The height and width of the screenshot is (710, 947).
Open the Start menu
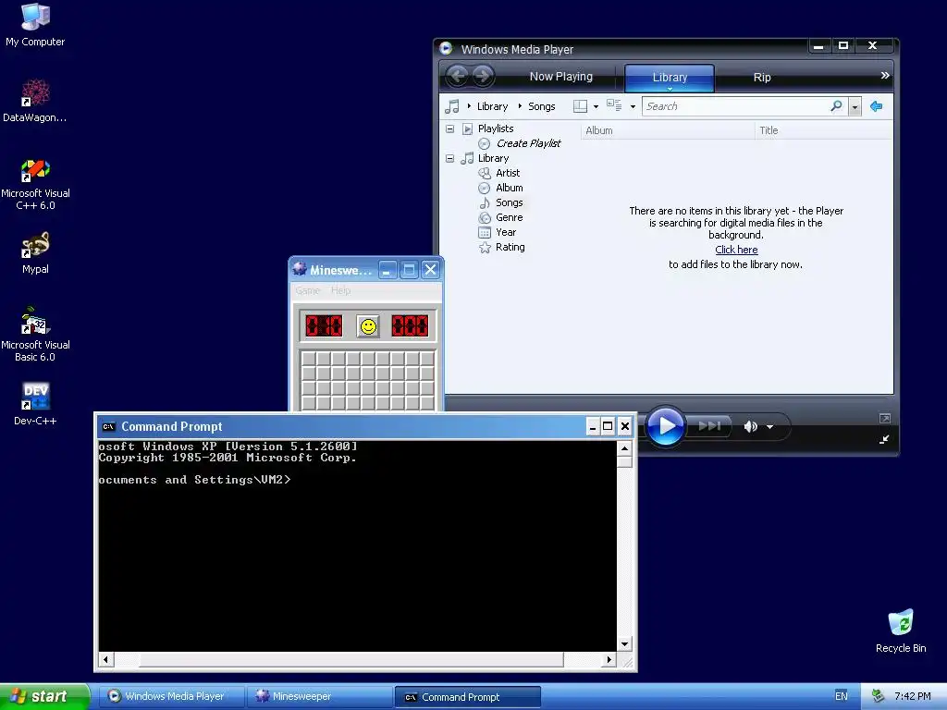click(44, 696)
